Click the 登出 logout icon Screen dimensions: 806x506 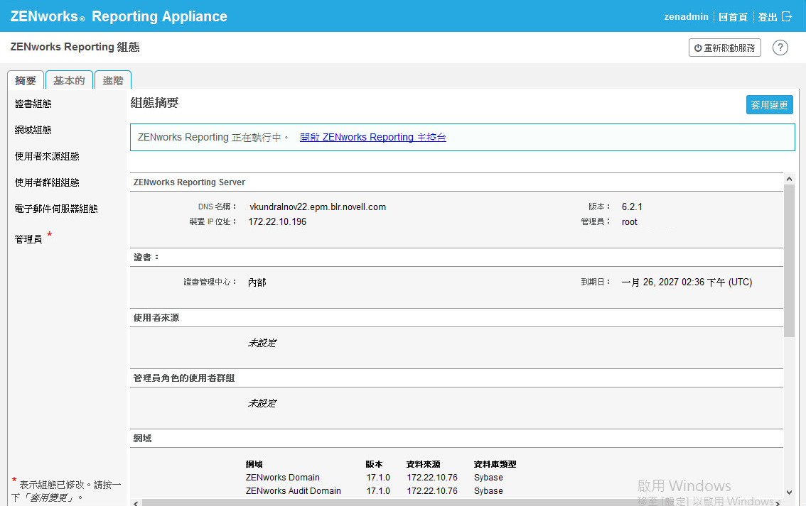click(786, 16)
